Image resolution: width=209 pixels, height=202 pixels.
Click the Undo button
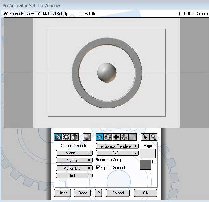(63, 193)
